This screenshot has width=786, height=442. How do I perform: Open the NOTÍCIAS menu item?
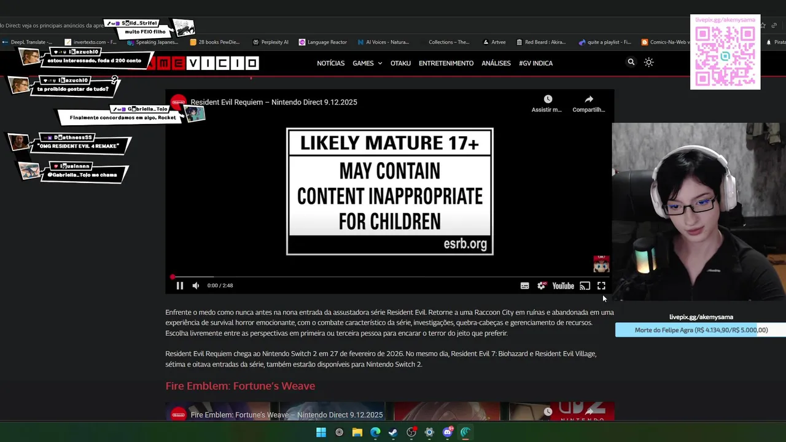331,63
